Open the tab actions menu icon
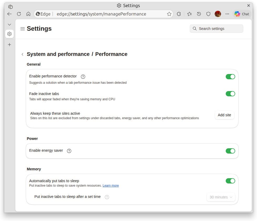Screen dimensions: 257x221 click(x=11, y=7)
